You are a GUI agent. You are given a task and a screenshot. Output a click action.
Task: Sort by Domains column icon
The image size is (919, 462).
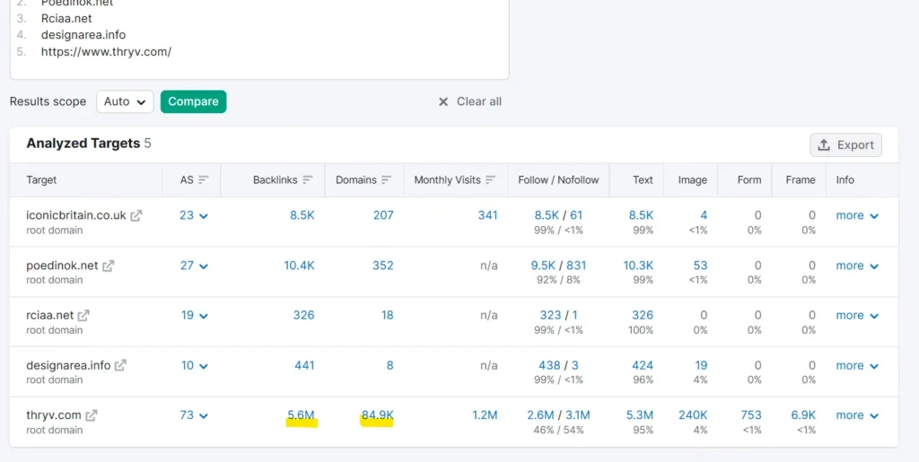click(386, 180)
